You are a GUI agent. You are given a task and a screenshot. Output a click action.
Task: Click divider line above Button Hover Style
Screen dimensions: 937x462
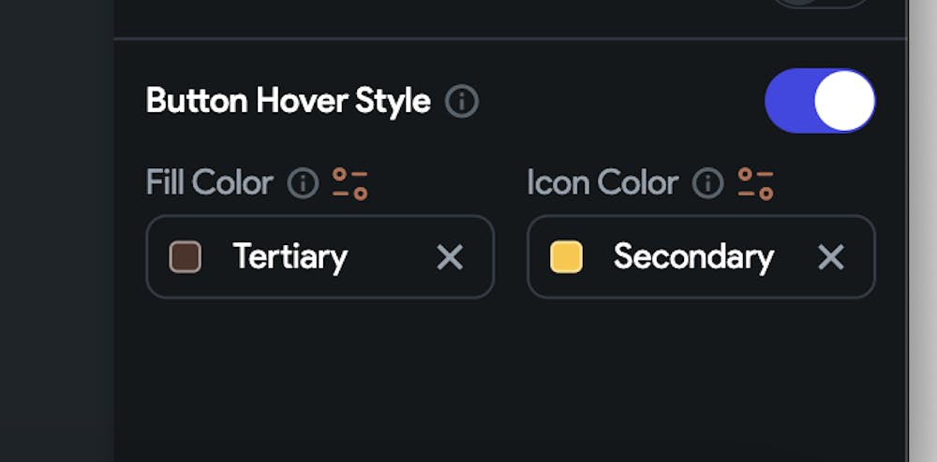pos(511,38)
